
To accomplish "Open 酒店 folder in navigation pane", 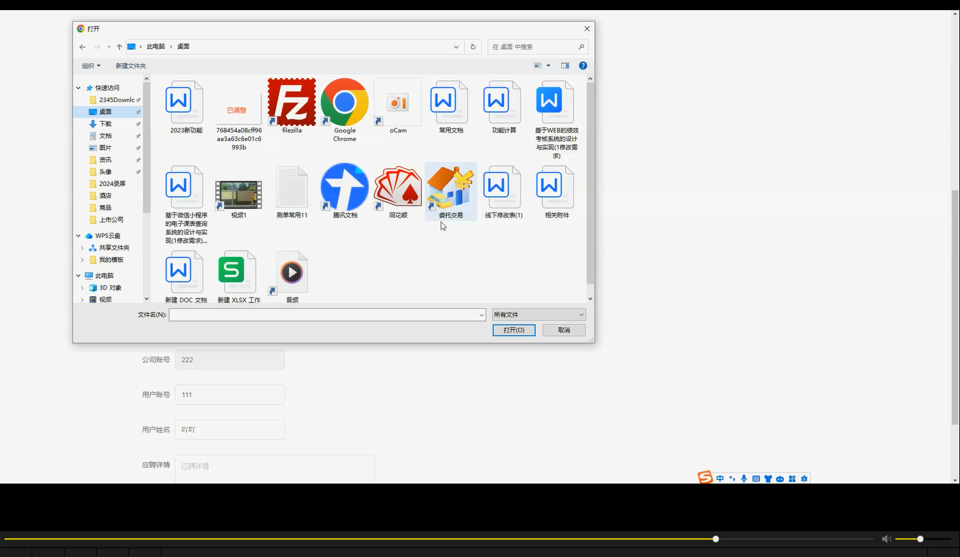I will pyautogui.click(x=105, y=196).
